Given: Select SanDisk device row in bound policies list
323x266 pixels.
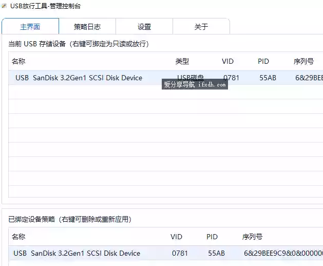Looking at the screenshot, I should tap(166, 253).
